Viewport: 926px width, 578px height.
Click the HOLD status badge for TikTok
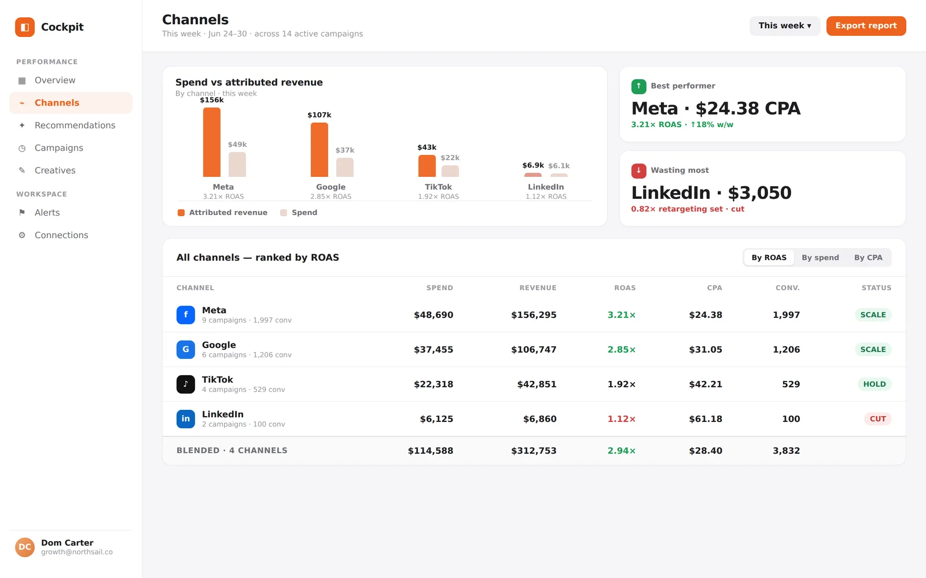[x=874, y=384]
